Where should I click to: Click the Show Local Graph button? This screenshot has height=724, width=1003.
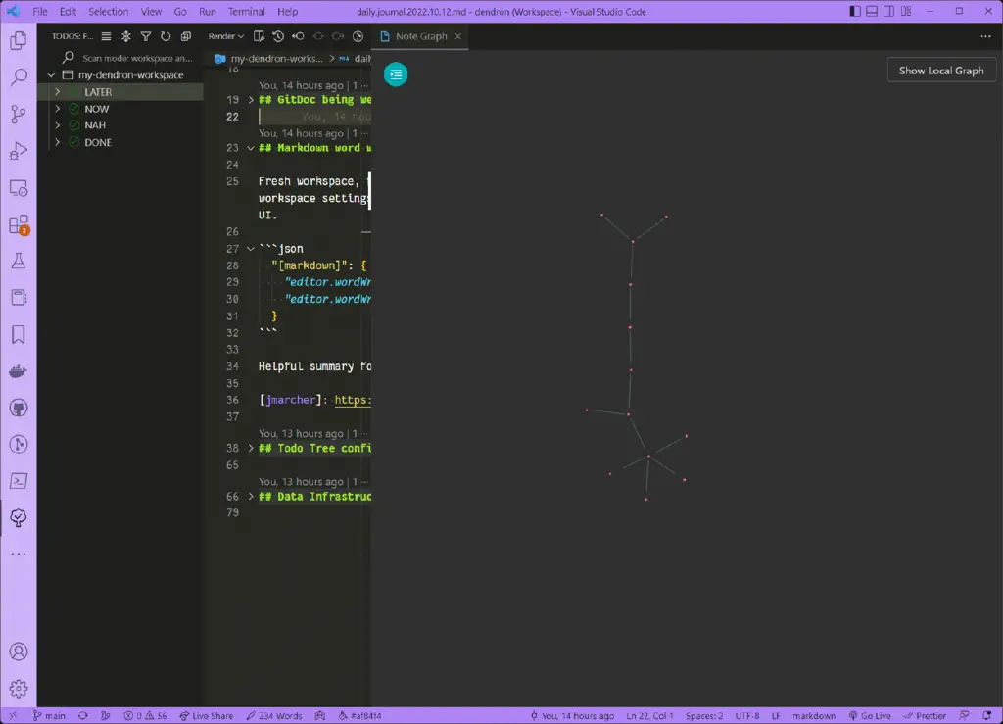click(x=941, y=71)
